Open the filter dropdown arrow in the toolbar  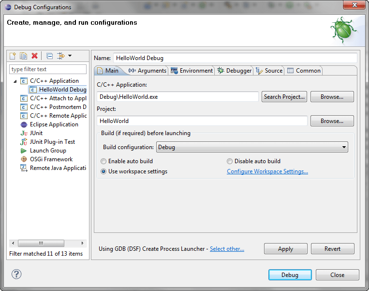[70, 56]
